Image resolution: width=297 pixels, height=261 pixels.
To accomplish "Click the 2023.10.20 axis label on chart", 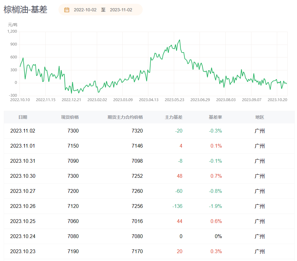I will (x=277, y=100).
